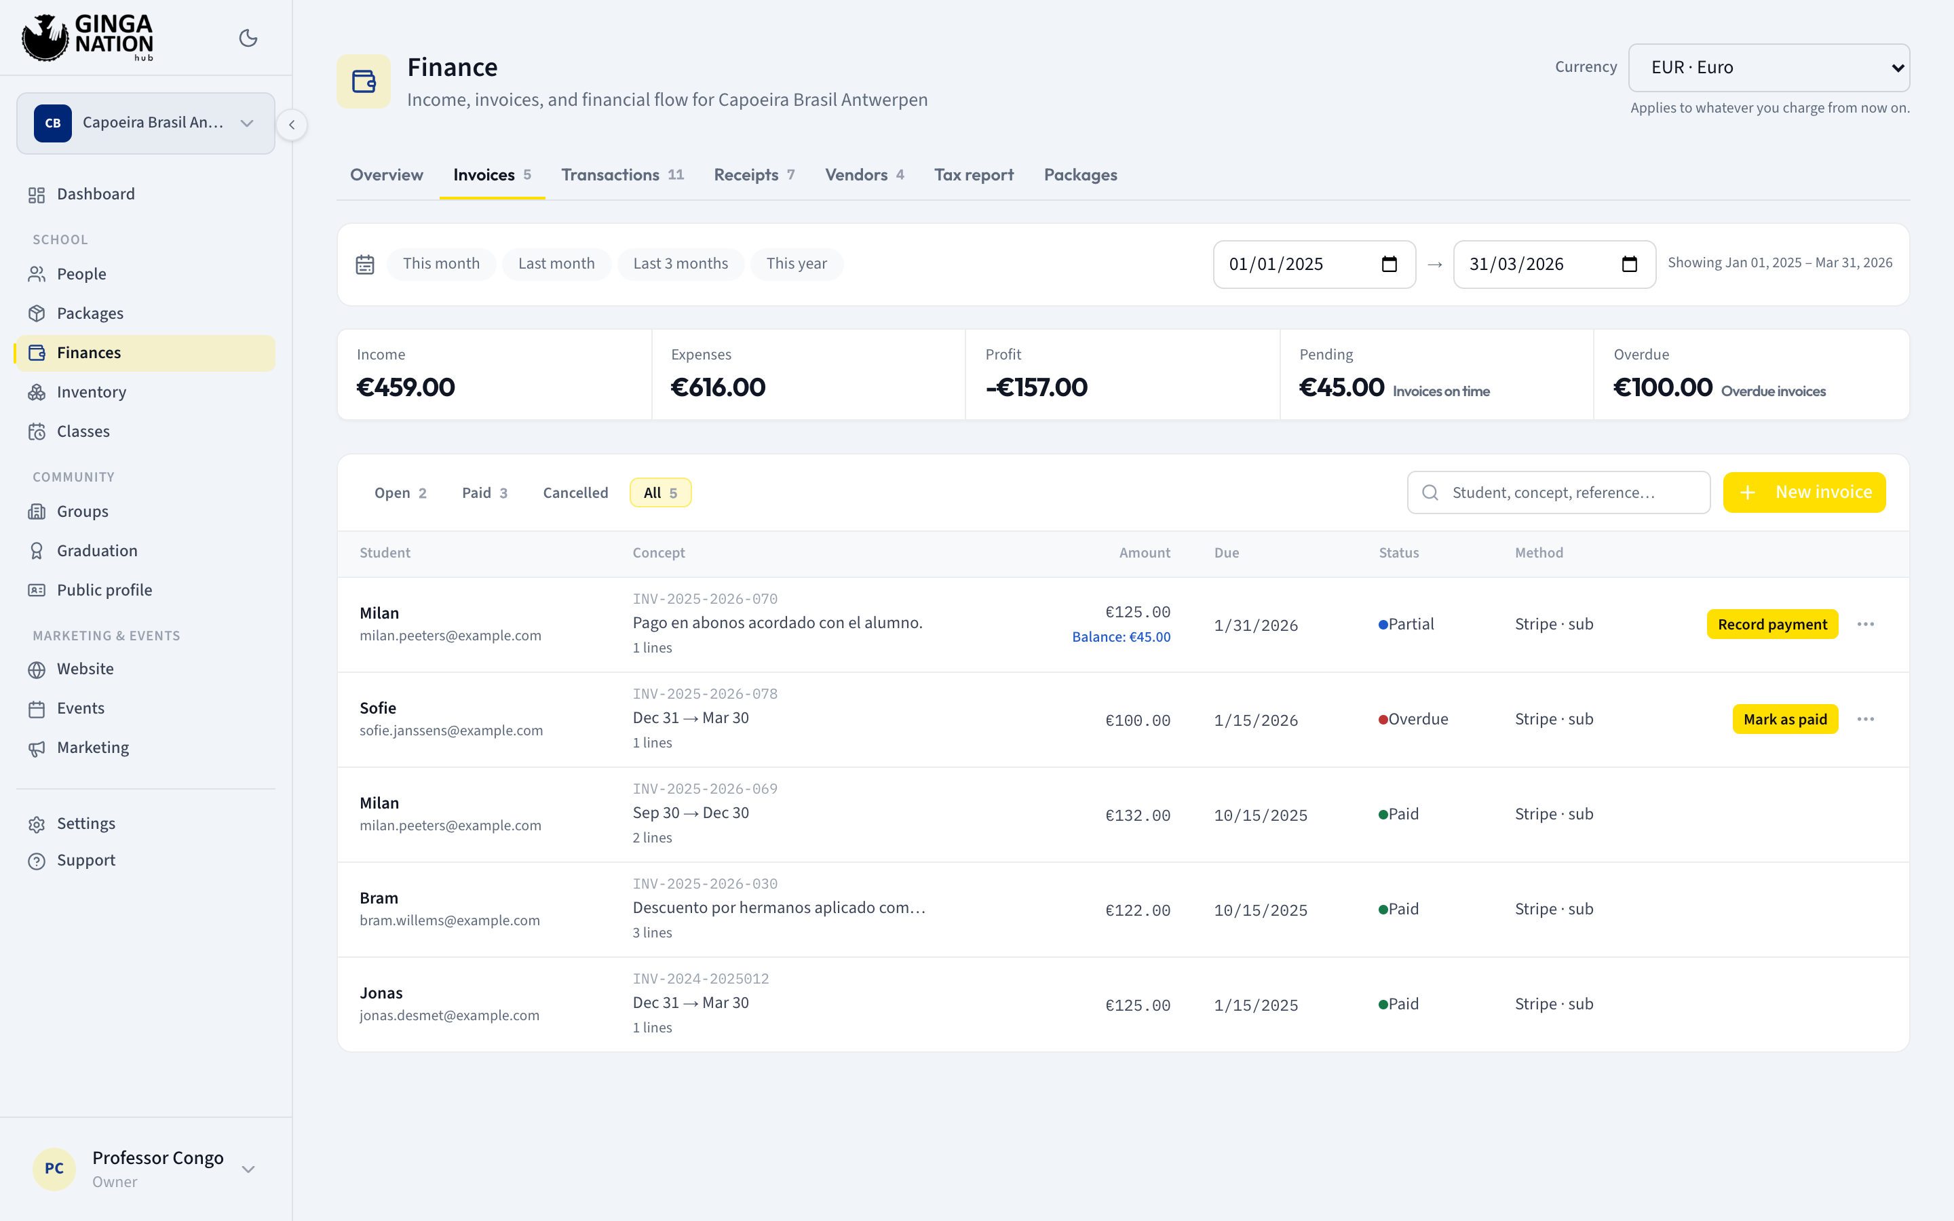Show All invoices filter
This screenshot has width=1954, height=1221.
(659, 492)
